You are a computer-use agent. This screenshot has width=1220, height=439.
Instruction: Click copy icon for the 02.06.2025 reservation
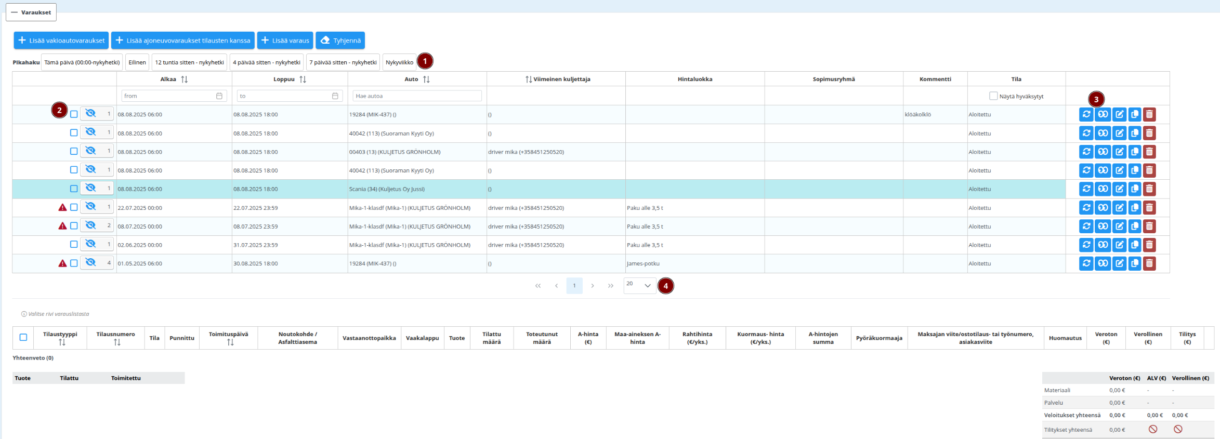(x=1134, y=245)
